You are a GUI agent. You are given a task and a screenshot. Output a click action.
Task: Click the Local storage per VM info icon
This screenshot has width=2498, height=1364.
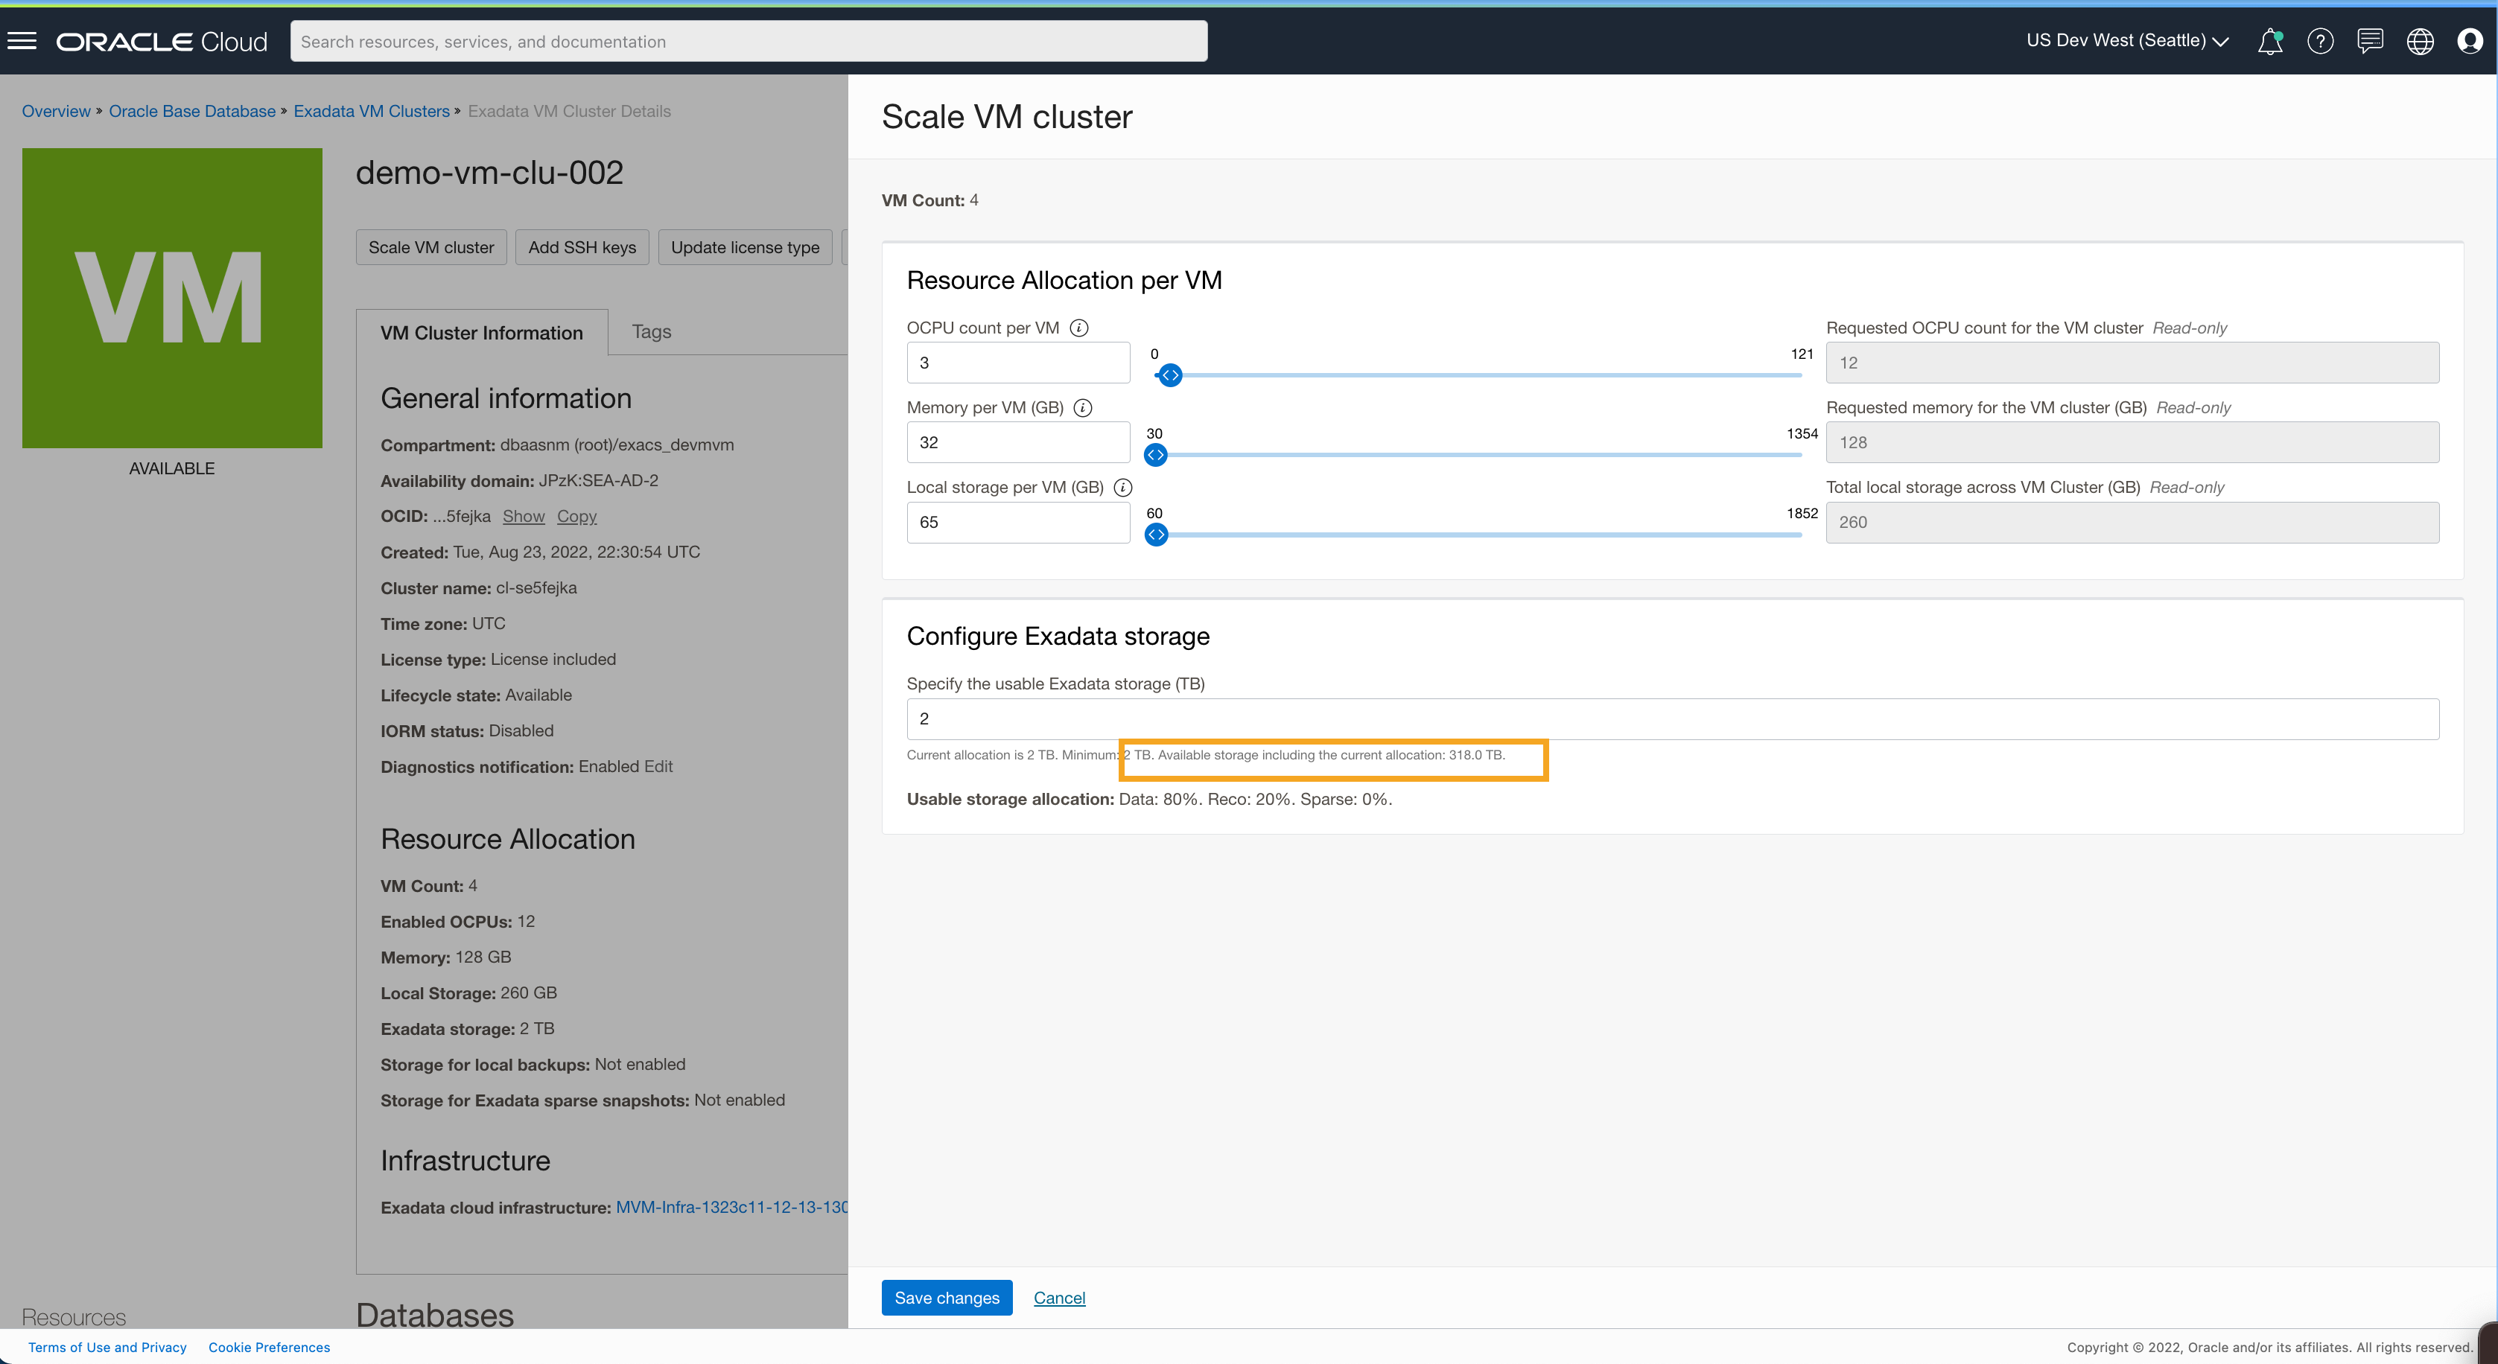coord(1122,488)
